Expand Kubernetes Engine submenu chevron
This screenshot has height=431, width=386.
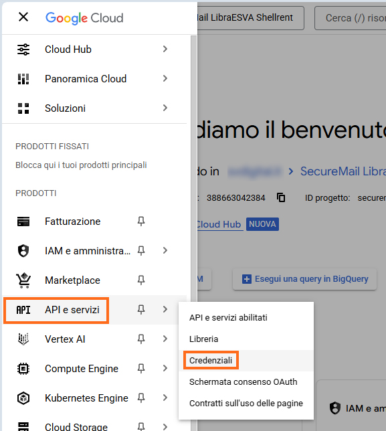tap(165, 398)
